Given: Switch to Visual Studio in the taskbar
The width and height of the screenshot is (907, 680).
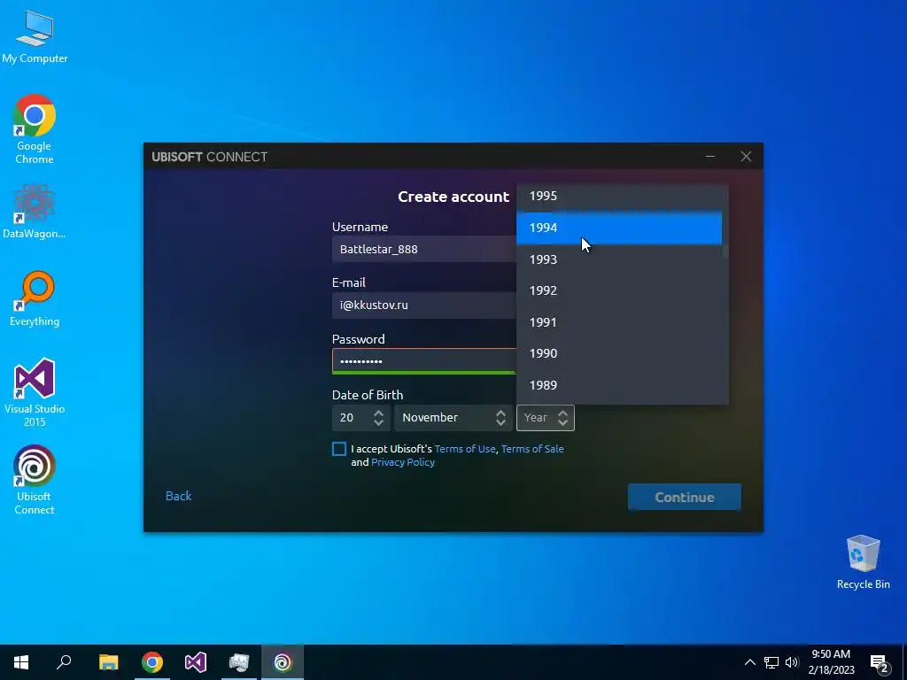Looking at the screenshot, I should click(196, 662).
